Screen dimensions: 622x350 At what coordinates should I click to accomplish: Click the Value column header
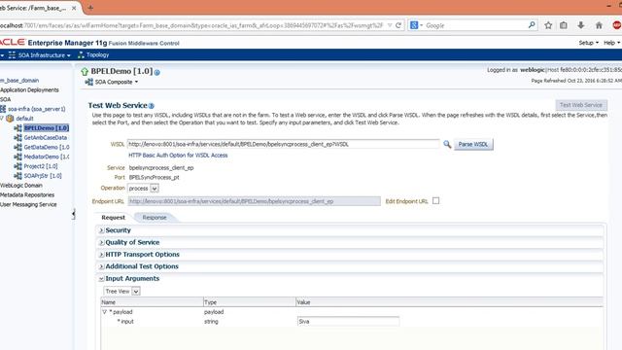[449, 302]
